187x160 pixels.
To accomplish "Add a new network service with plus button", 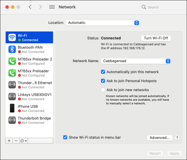I will 9,141.
